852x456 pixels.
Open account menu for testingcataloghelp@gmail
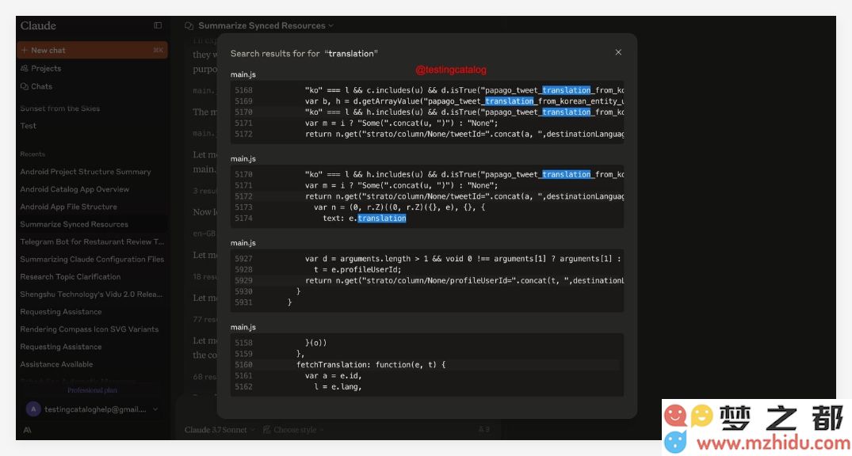click(x=92, y=409)
